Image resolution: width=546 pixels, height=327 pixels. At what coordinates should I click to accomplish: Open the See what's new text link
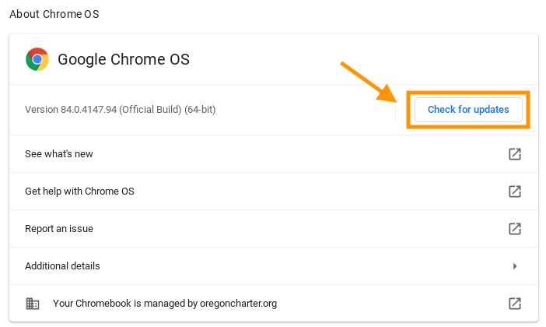59,153
